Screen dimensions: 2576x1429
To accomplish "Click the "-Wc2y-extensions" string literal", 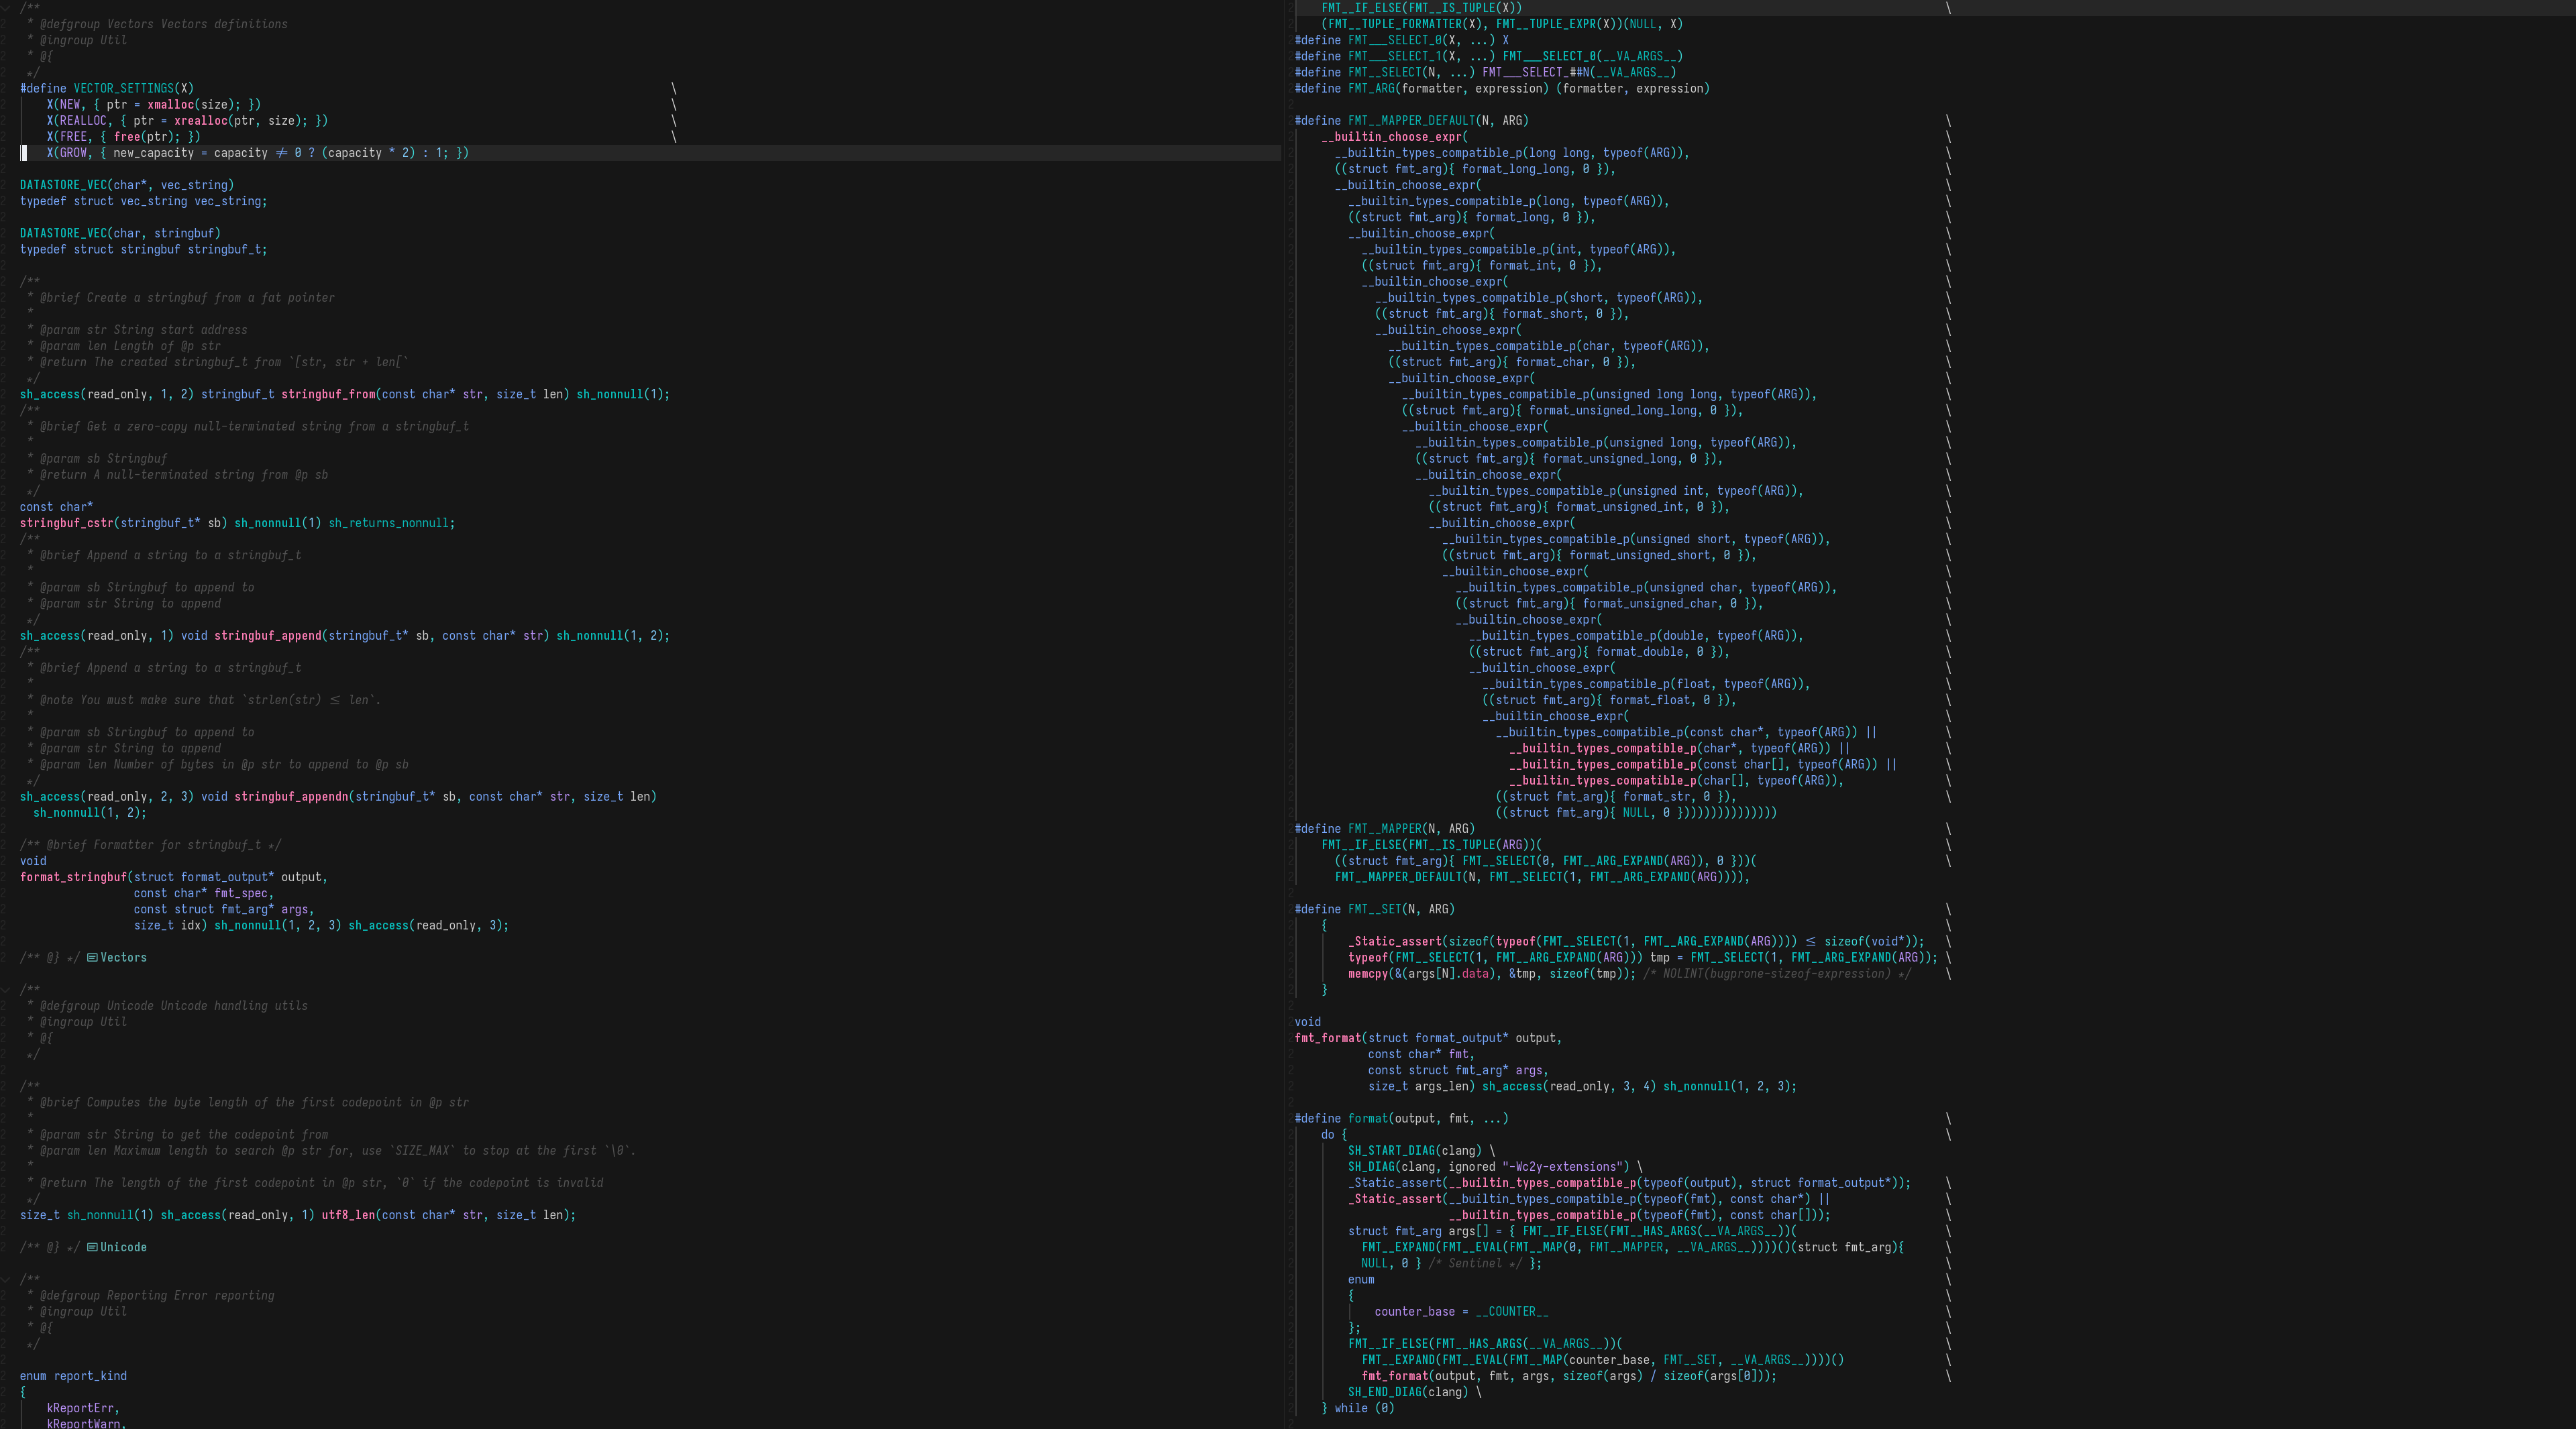I will [1566, 1166].
